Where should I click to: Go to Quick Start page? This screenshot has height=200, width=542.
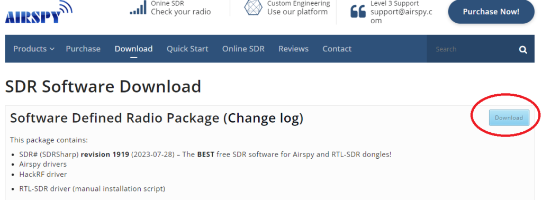tap(187, 49)
